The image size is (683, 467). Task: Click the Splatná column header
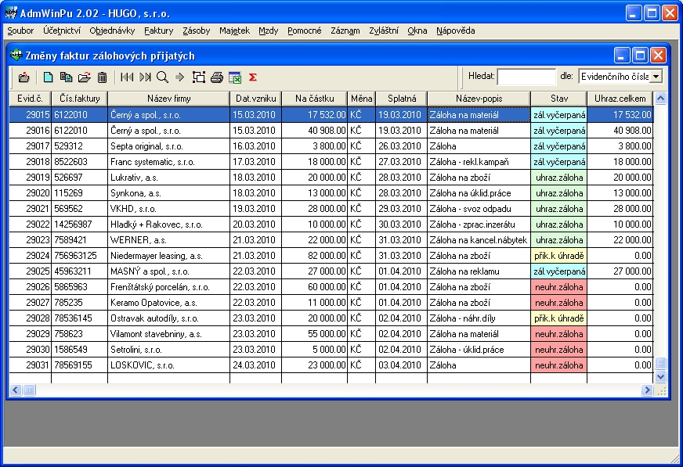(401, 99)
